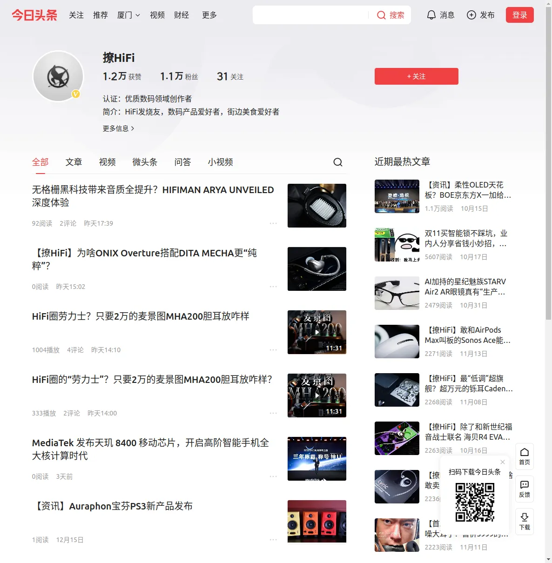Click the page vertical scrollbar
Viewport: 552px width, 563px height.
pyautogui.click(x=548, y=163)
